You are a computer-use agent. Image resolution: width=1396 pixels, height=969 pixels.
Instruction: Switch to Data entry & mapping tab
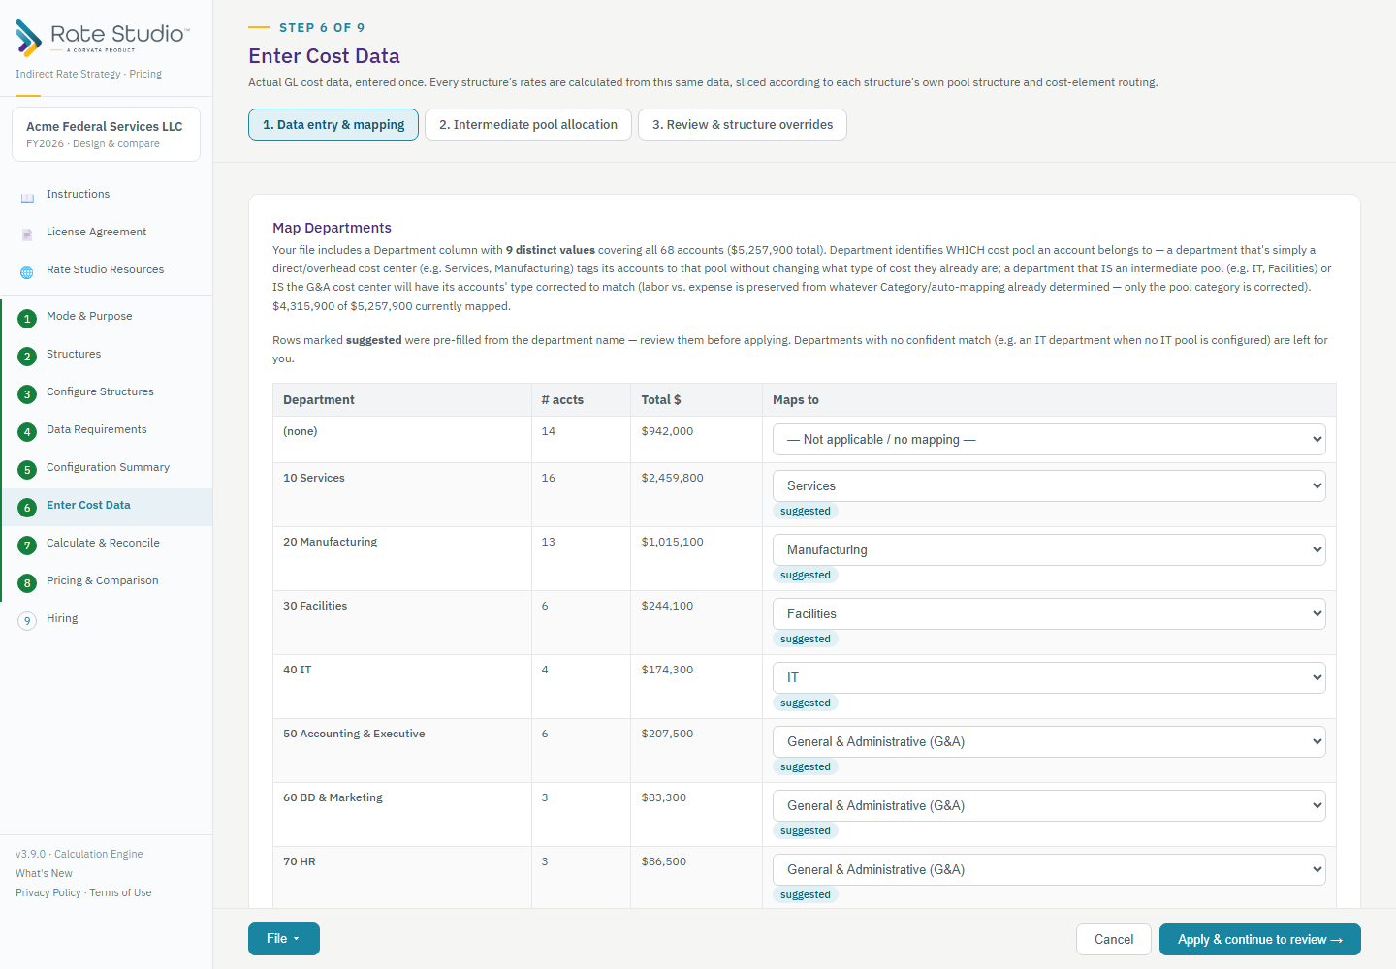333,125
